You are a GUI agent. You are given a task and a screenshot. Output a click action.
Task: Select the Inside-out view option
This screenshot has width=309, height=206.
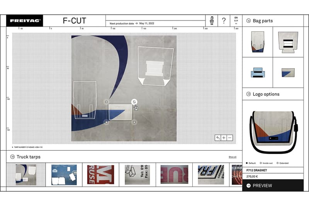pyautogui.click(x=261, y=163)
